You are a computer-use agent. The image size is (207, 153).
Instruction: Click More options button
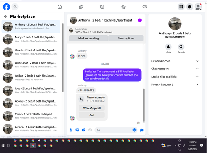[x=126, y=38]
